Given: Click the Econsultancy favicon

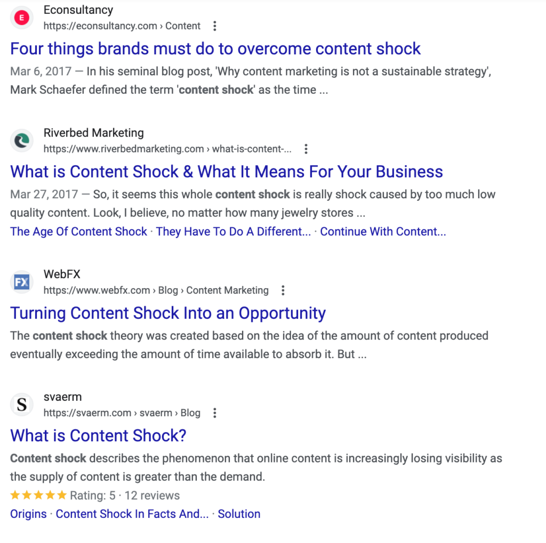Looking at the screenshot, I should (x=21, y=17).
